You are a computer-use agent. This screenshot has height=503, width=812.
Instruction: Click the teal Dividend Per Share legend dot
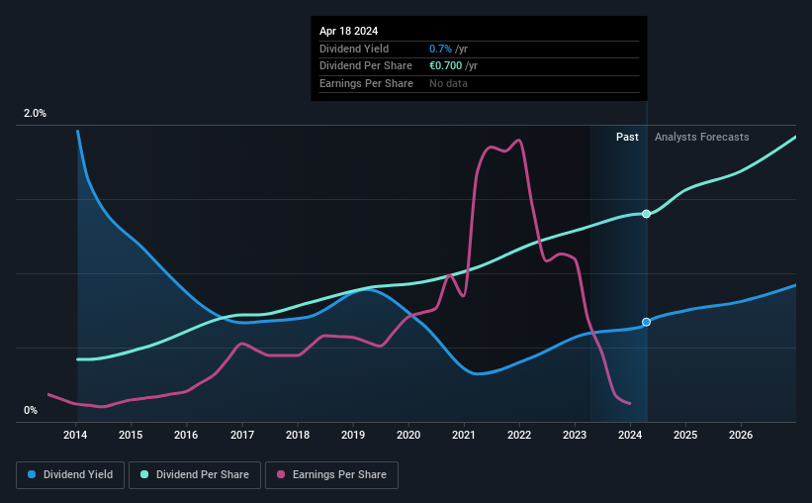pos(144,474)
